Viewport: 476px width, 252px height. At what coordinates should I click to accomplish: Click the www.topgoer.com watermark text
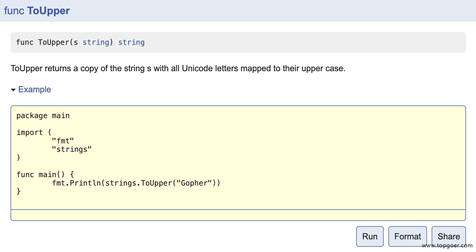(447, 246)
